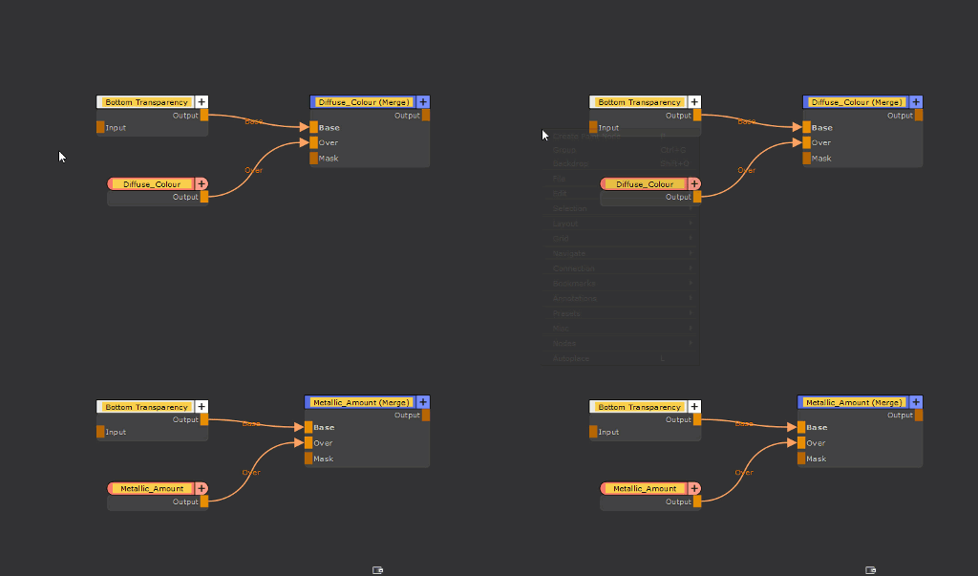Expand the Navigate submenu arrow
This screenshot has height=576, width=978.
(691, 254)
